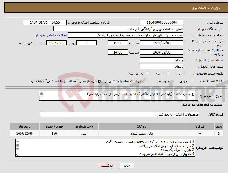Click the تعداد / مقدار column header
The height and width of the screenshot is (173, 228).
54,126
